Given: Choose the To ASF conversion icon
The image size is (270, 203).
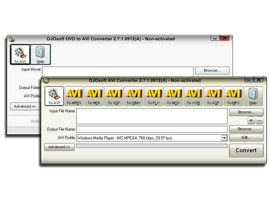Looking at the screenshot, I should click(213, 96).
